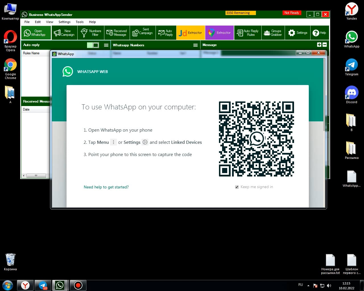
Task: Click the WhatsApp Web logo icon
Action: (68, 72)
